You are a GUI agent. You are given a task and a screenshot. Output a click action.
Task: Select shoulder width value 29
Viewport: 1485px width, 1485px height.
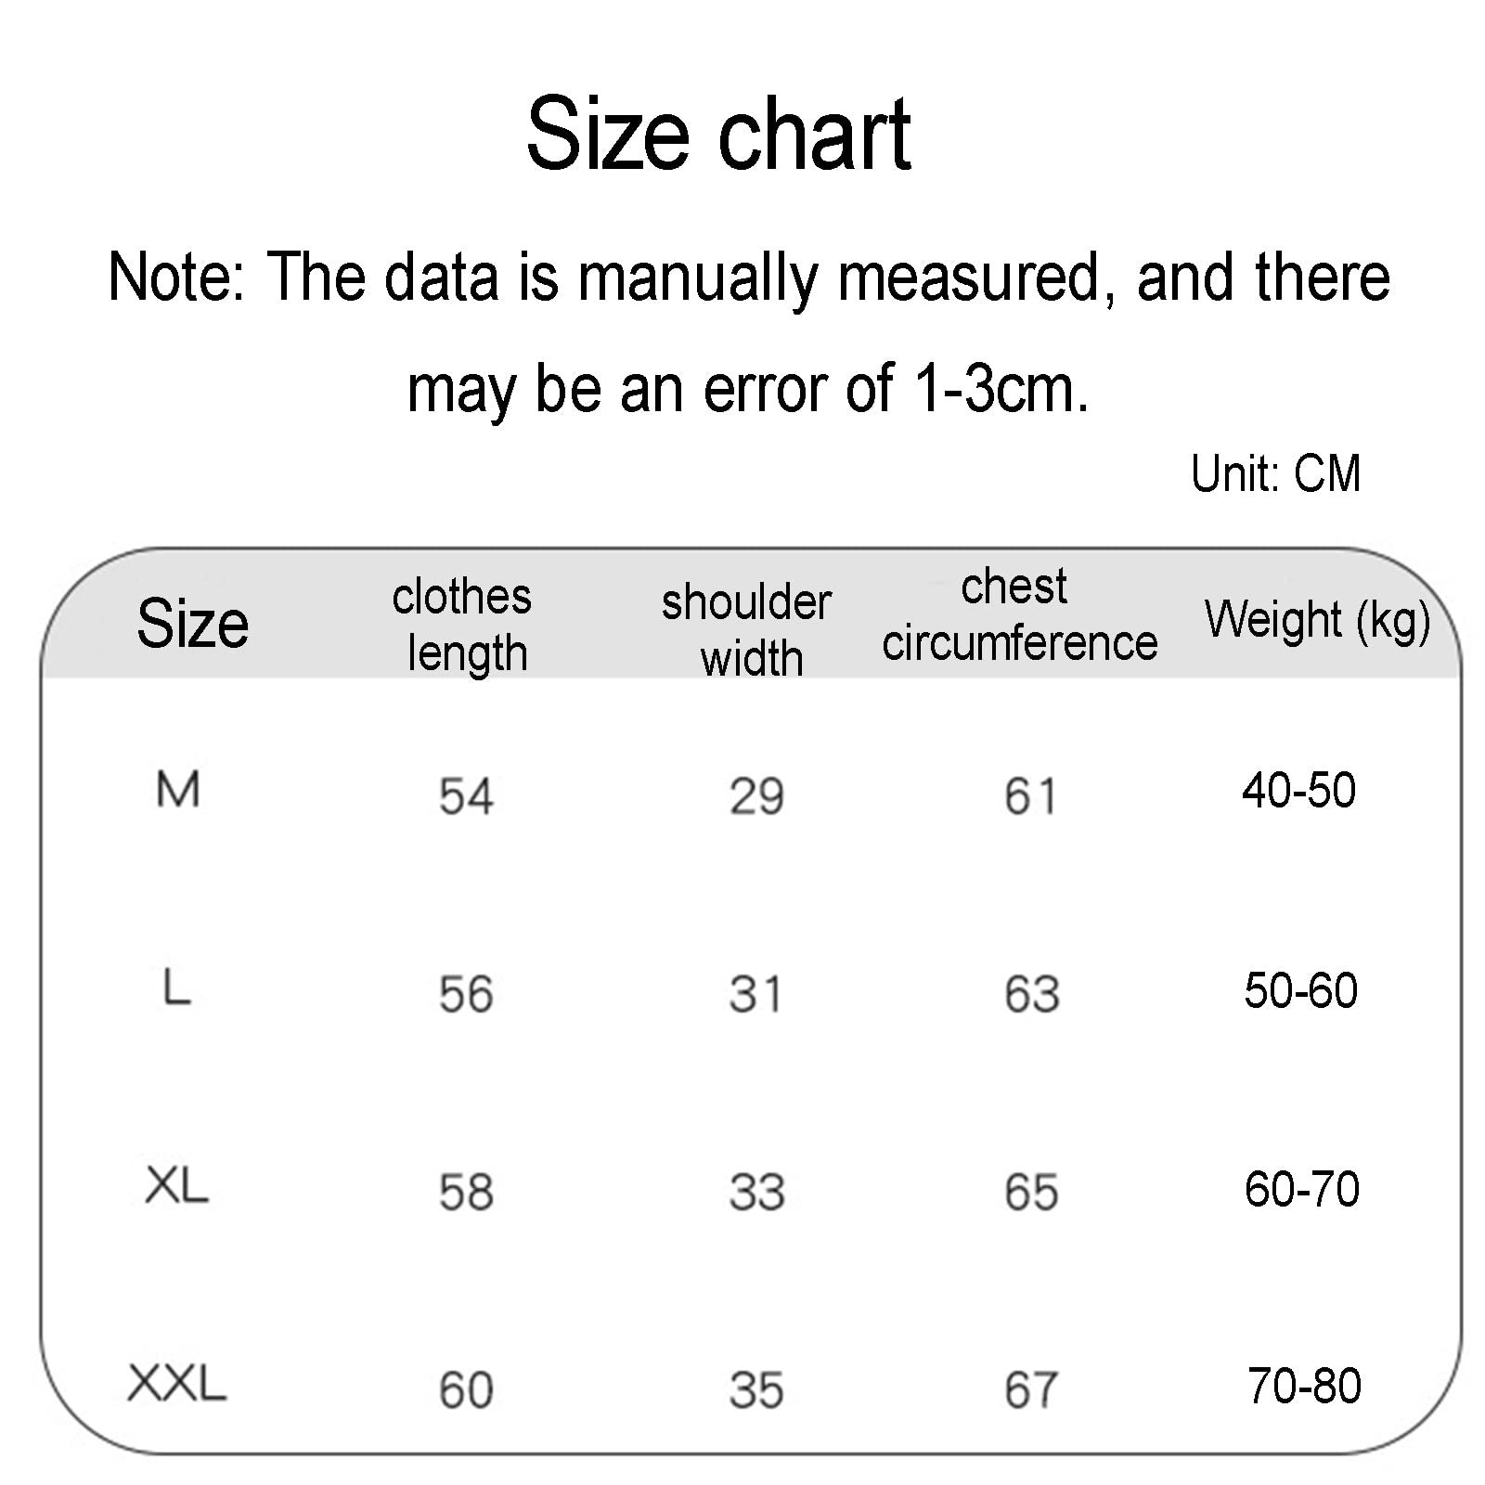tap(756, 796)
